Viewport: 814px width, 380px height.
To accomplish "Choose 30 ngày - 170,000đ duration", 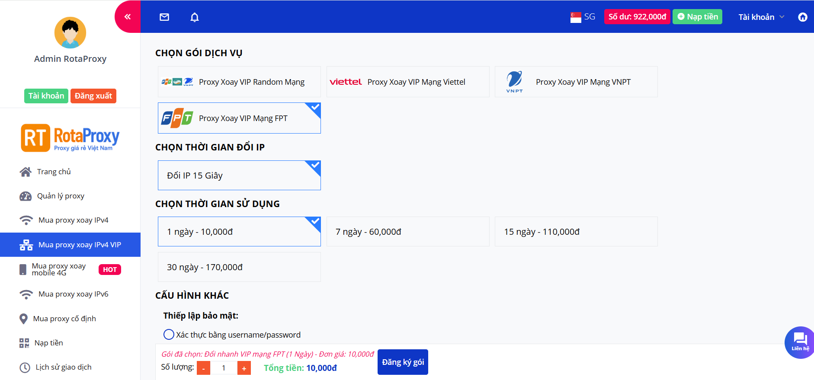I will point(239,267).
